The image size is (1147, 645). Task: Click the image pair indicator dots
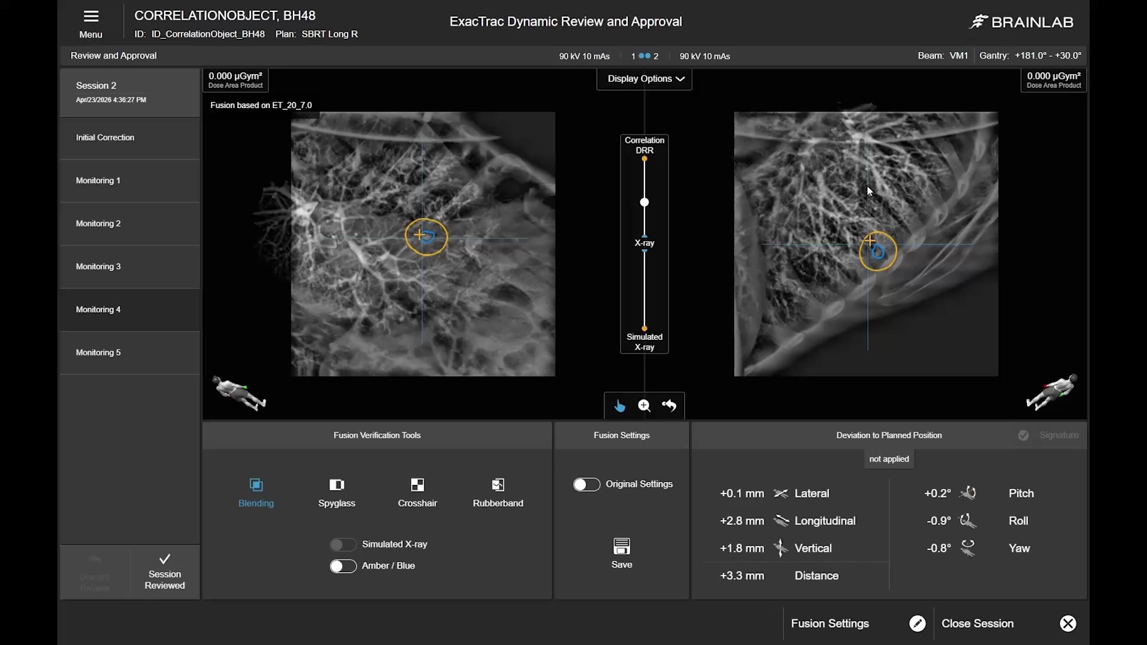[x=645, y=56]
